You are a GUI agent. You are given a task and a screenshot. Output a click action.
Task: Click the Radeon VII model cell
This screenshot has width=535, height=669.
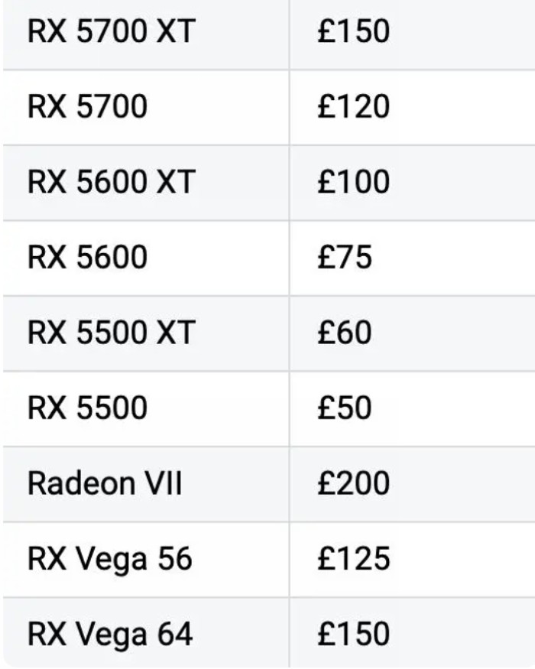coord(105,483)
